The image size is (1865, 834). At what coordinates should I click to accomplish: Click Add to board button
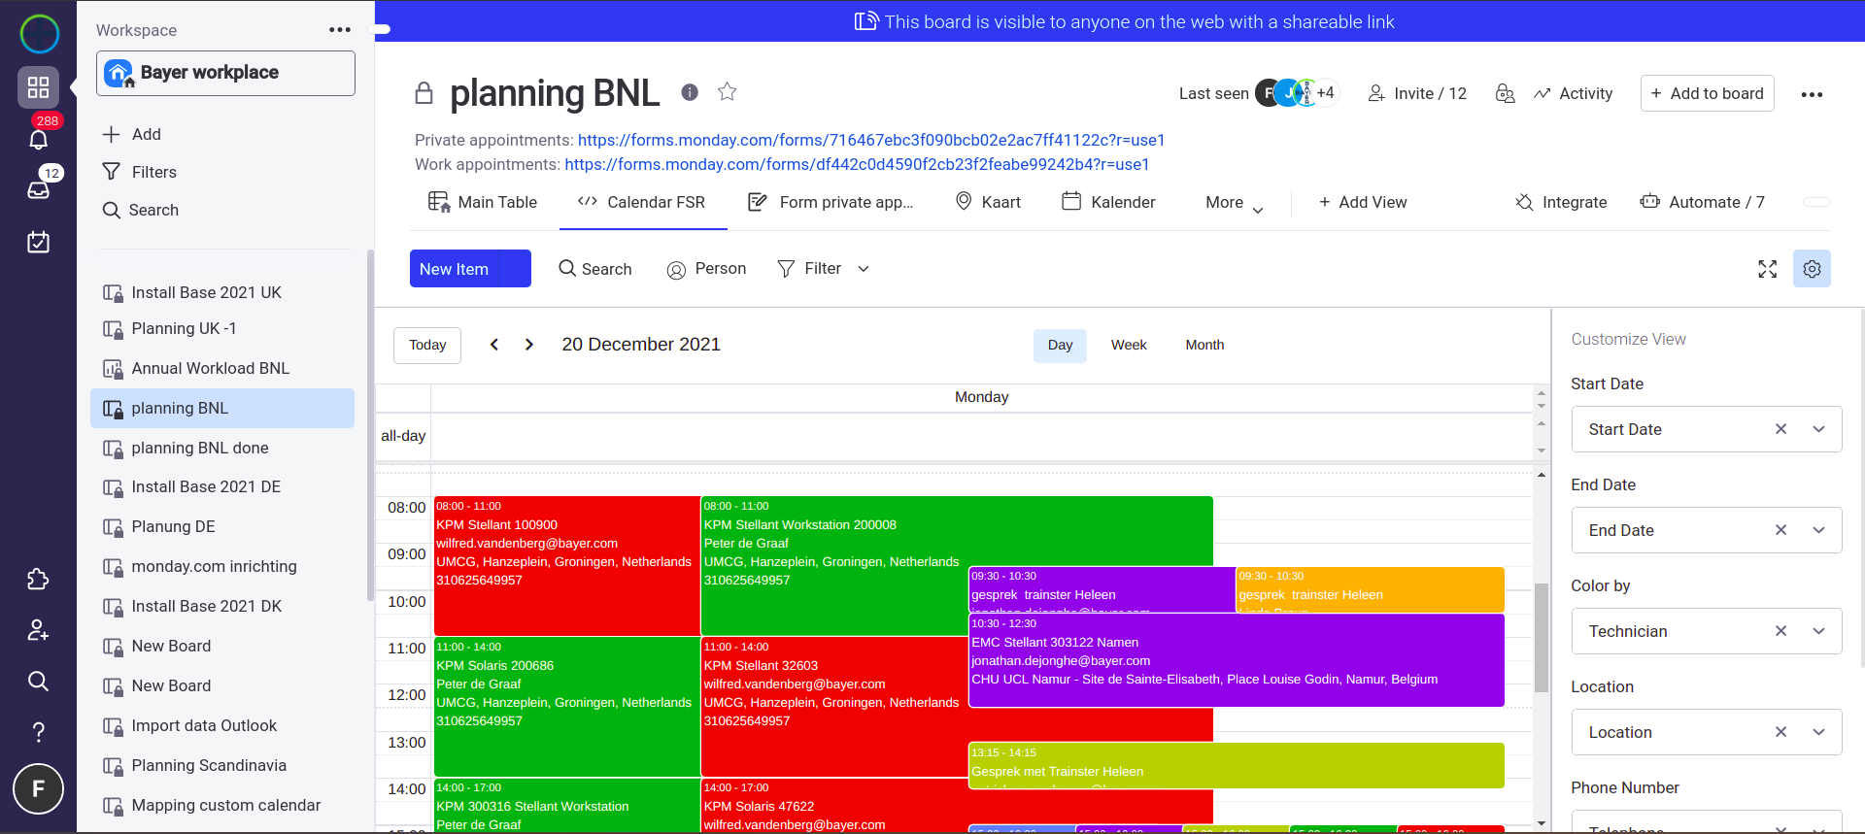tap(1708, 93)
